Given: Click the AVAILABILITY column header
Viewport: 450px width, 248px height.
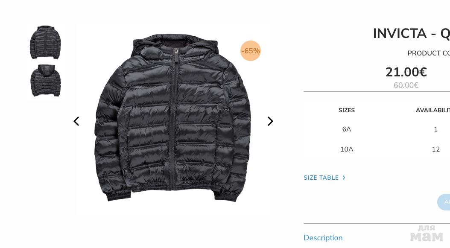Looking at the screenshot, I should [x=433, y=110].
